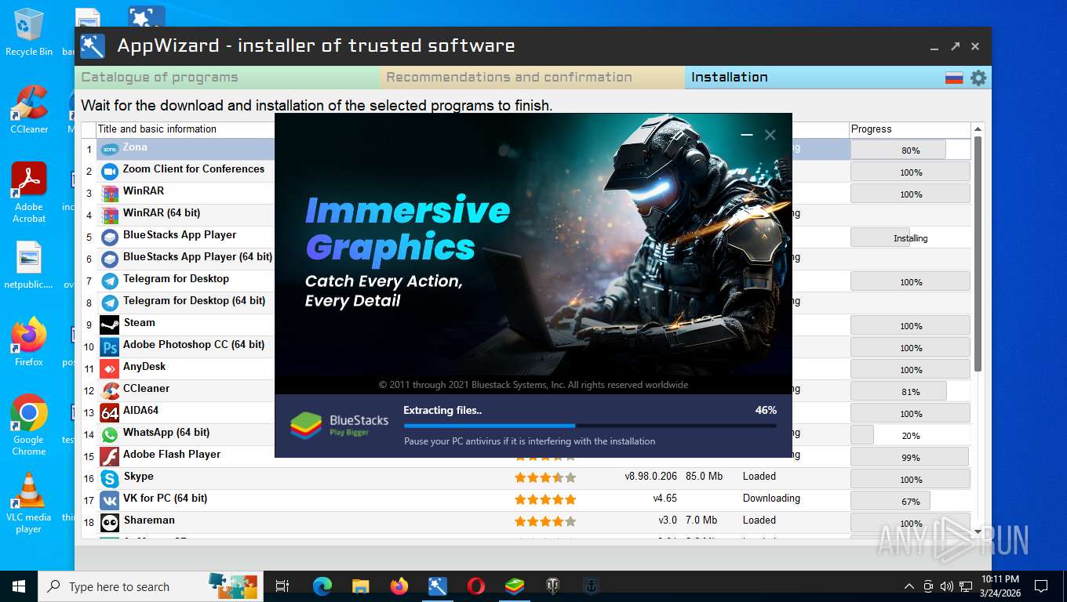Viewport: 1067px width, 602px height.
Task: Click the BlueStacks App Player (64 bit) icon
Action: 109,259
